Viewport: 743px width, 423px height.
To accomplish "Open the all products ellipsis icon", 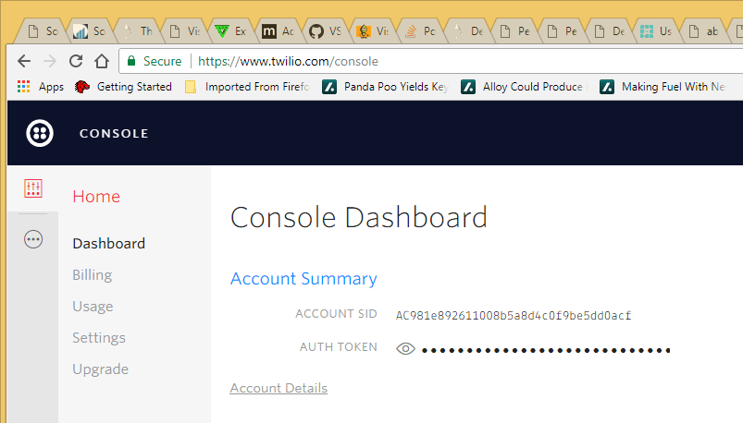I will click(33, 239).
